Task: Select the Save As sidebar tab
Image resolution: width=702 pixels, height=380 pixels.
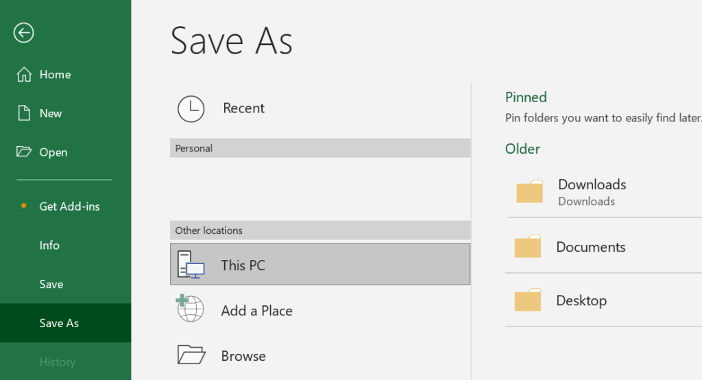Action: point(59,323)
